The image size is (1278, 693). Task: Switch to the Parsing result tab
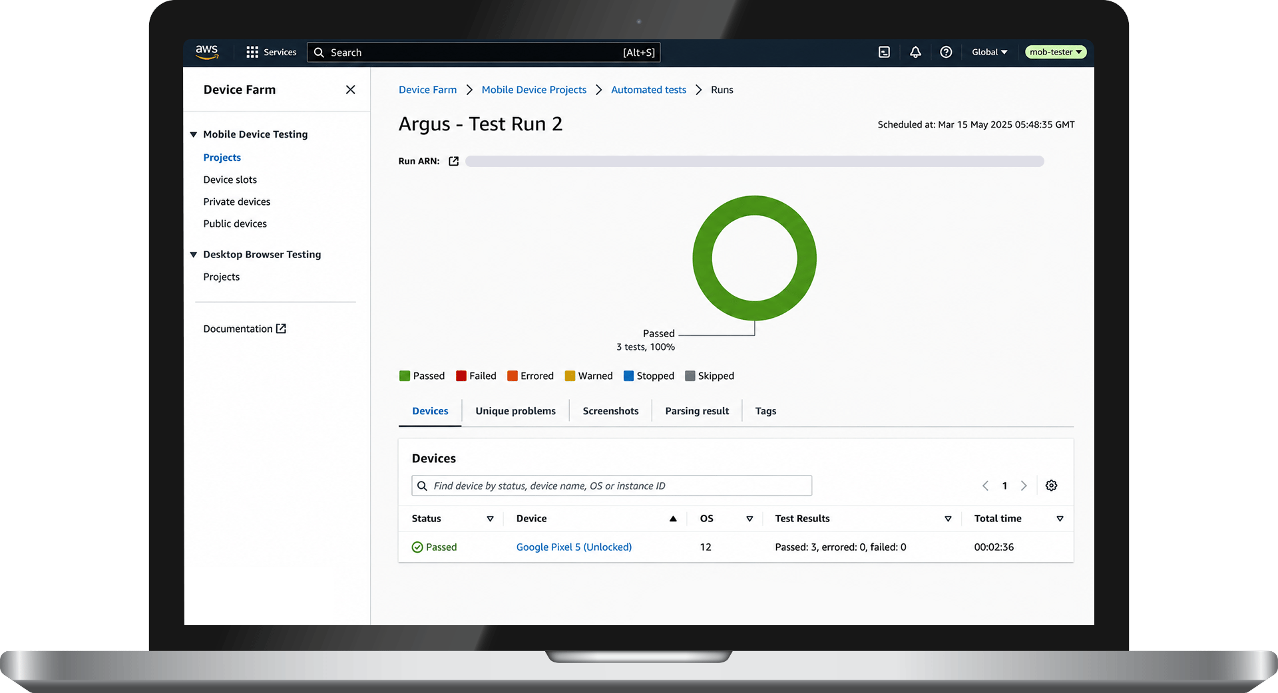pos(697,411)
